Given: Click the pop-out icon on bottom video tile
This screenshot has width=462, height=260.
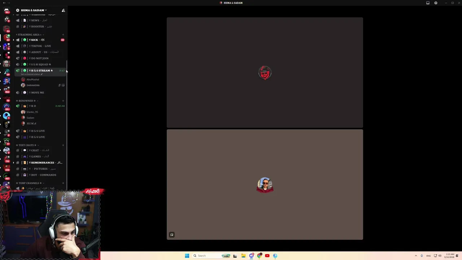Looking at the screenshot, I should click(x=172, y=235).
